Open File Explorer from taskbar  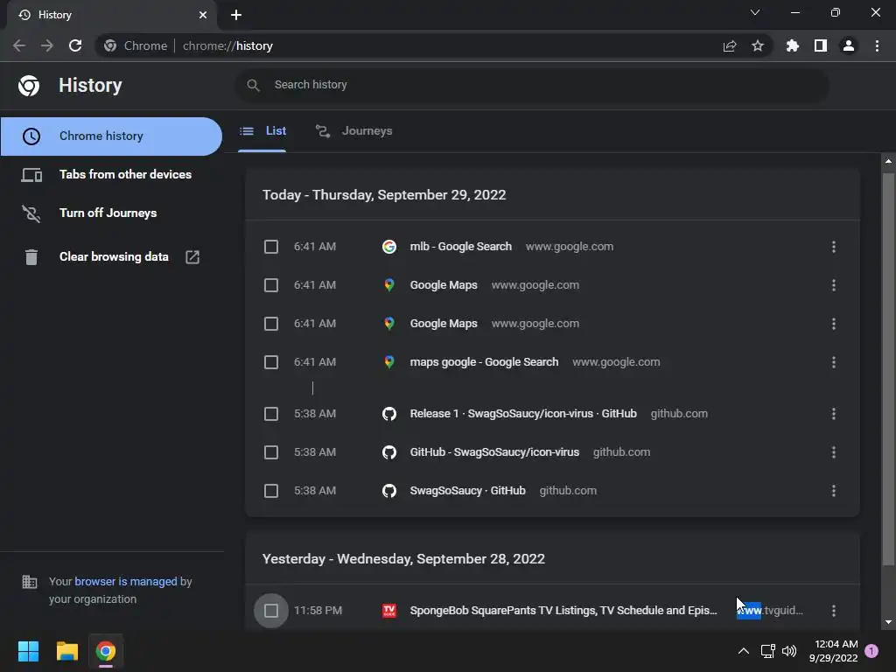coord(66,651)
